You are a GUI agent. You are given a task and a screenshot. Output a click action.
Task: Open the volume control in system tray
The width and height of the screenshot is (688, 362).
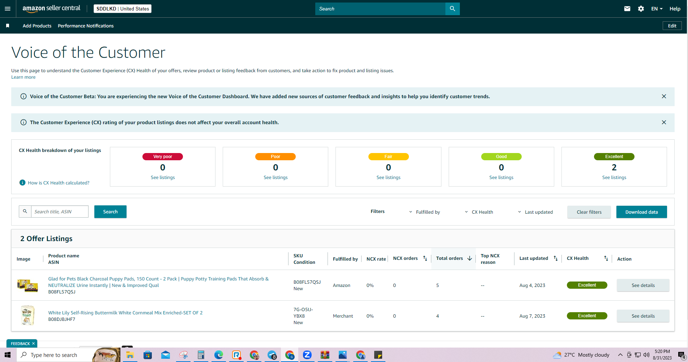pos(646,355)
